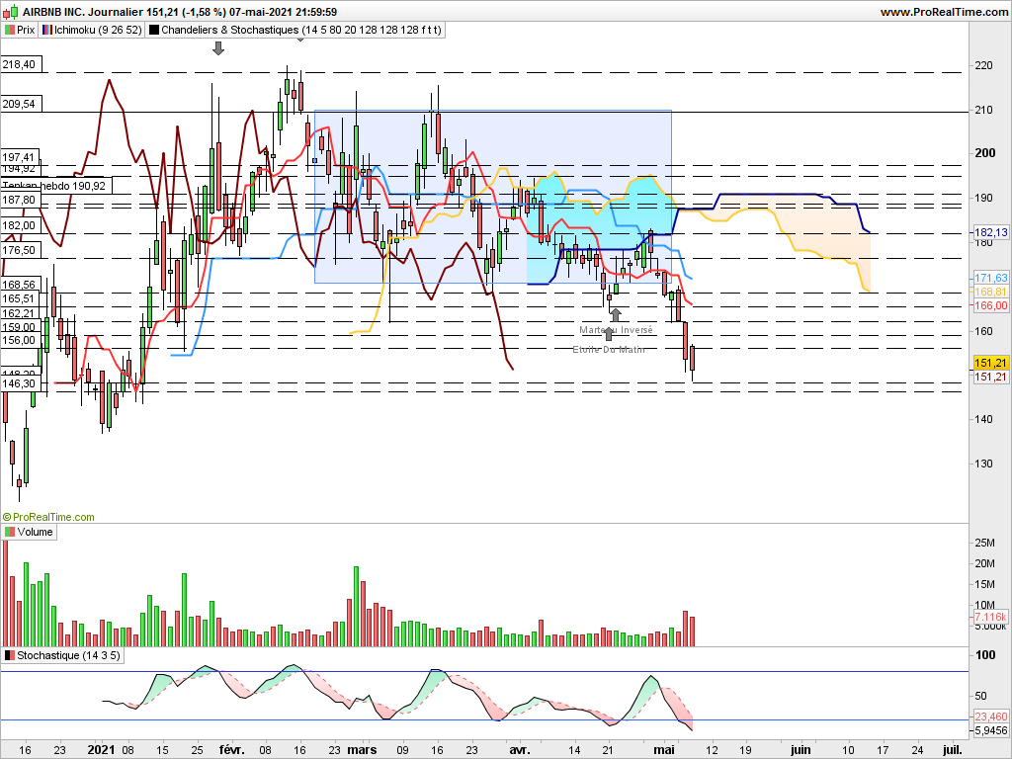
Task: Click the black square icon before Chandeliers & Stochastiques
Action: pos(153,30)
